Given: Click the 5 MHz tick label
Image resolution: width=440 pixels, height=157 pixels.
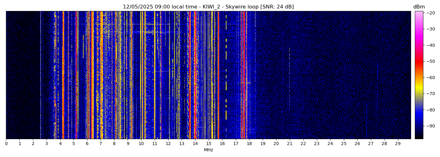Looking at the screenshot, I should click(x=74, y=143).
